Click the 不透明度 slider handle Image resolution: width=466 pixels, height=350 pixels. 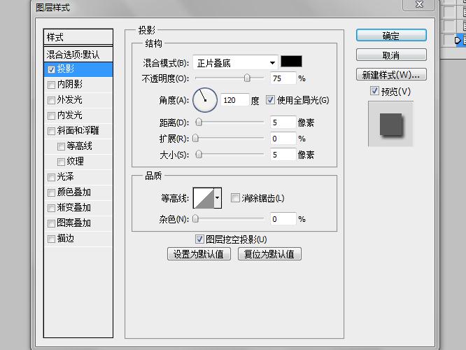[247, 78]
